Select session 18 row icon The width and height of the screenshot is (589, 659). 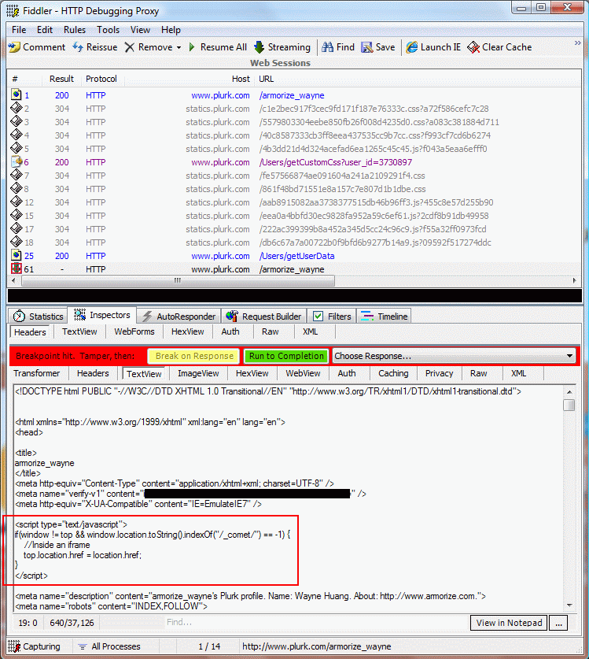coord(16,242)
